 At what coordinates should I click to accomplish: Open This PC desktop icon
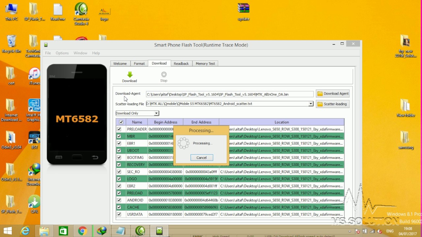(x=12, y=12)
